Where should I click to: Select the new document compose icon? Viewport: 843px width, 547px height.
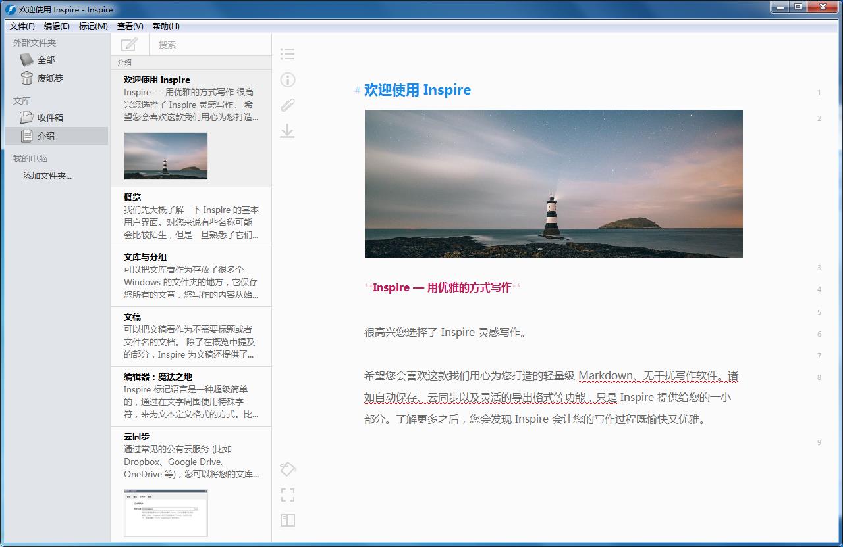pos(129,45)
